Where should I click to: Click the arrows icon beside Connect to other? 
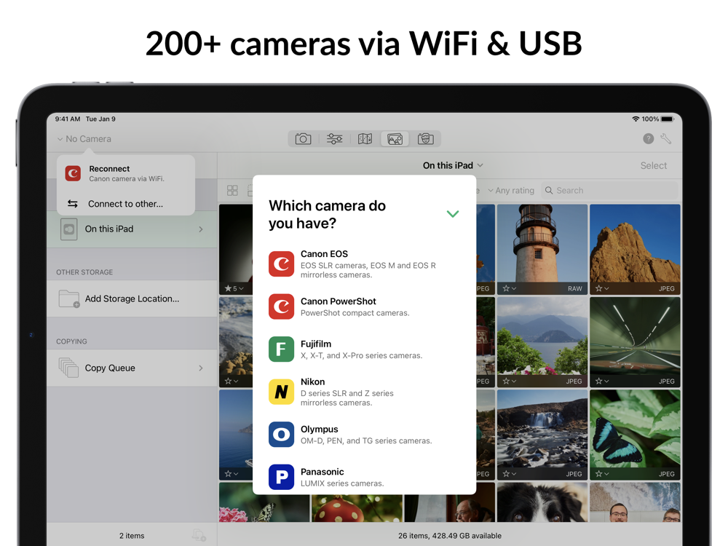pos(72,204)
